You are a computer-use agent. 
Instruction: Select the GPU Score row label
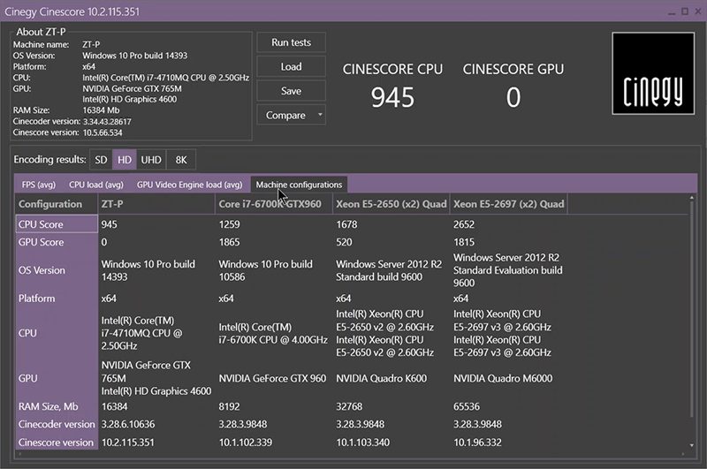[57, 242]
